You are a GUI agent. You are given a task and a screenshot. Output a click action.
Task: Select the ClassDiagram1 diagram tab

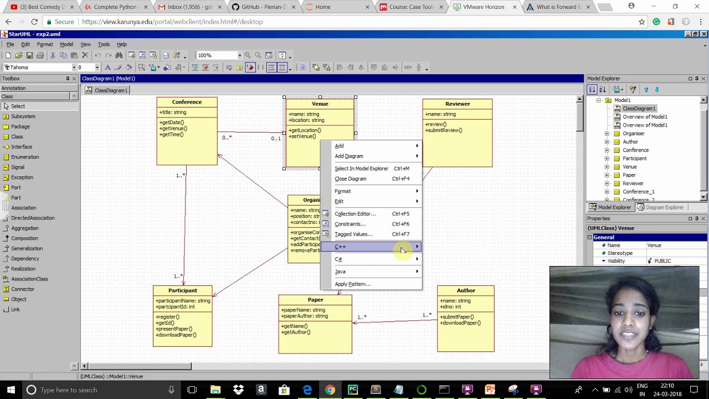[106, 90]
